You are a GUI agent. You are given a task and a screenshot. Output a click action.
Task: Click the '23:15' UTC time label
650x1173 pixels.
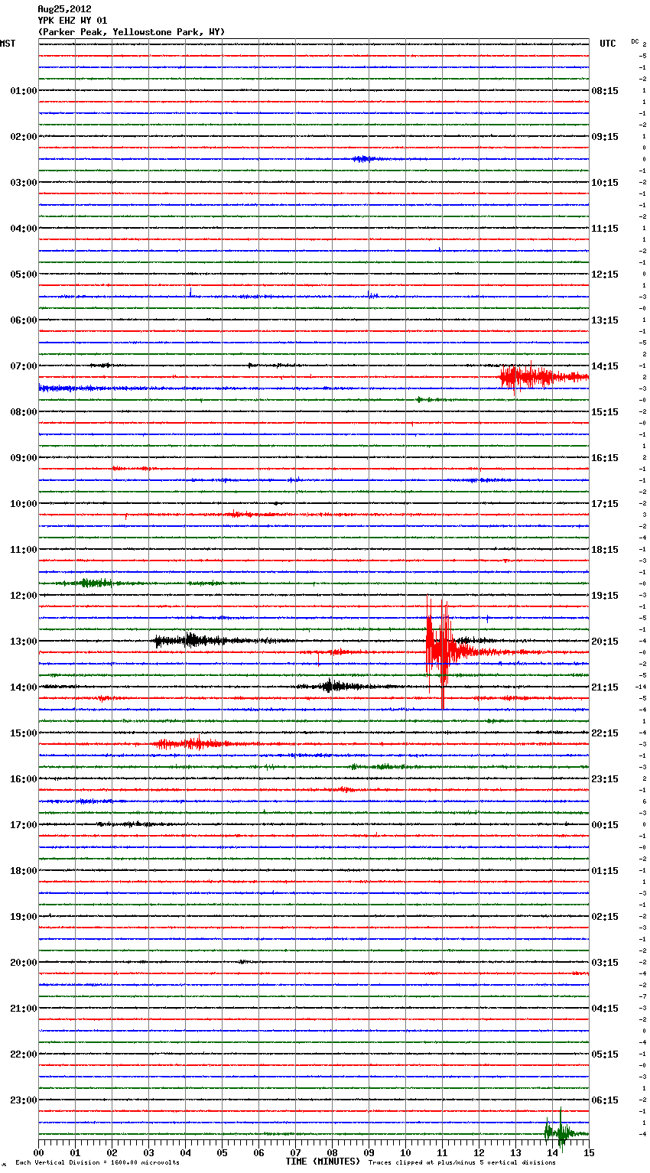(x=605, y=779)
